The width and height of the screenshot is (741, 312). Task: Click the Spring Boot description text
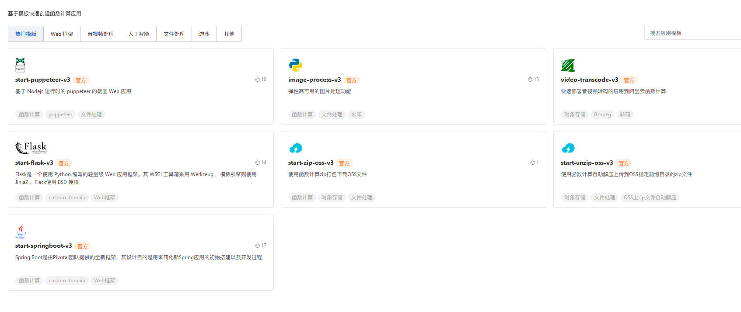pos(139,257)
